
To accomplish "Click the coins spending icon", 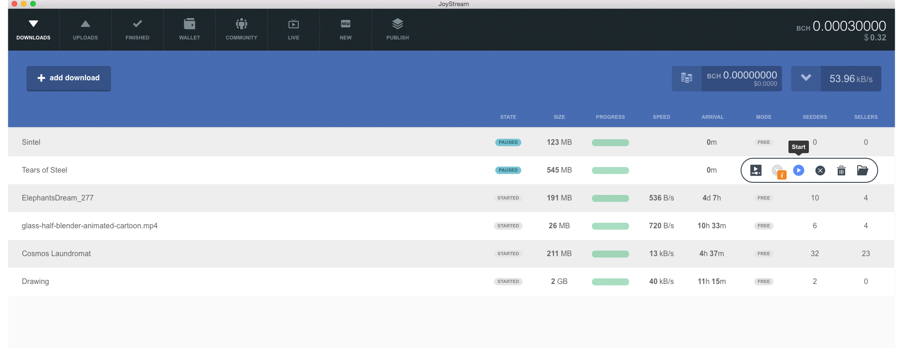I will 687,78.
